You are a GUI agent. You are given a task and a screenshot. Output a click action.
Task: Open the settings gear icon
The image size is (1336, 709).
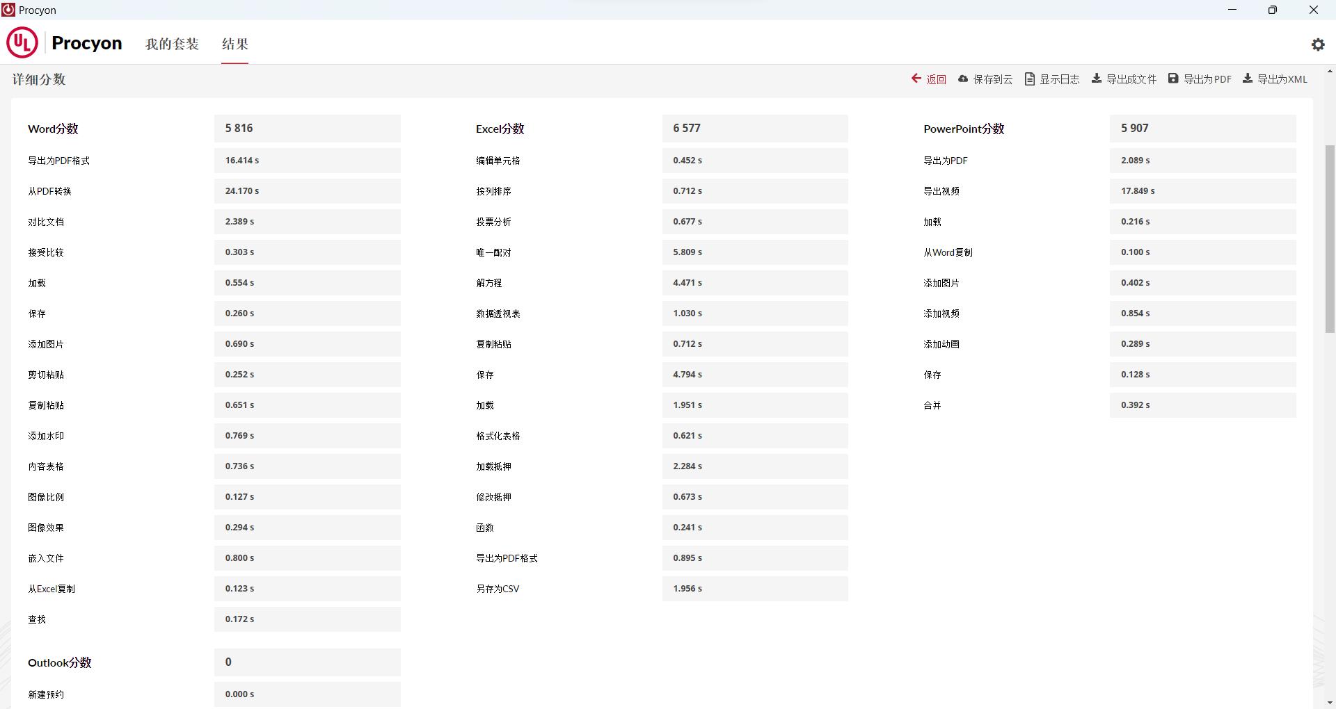(1318, 44)
